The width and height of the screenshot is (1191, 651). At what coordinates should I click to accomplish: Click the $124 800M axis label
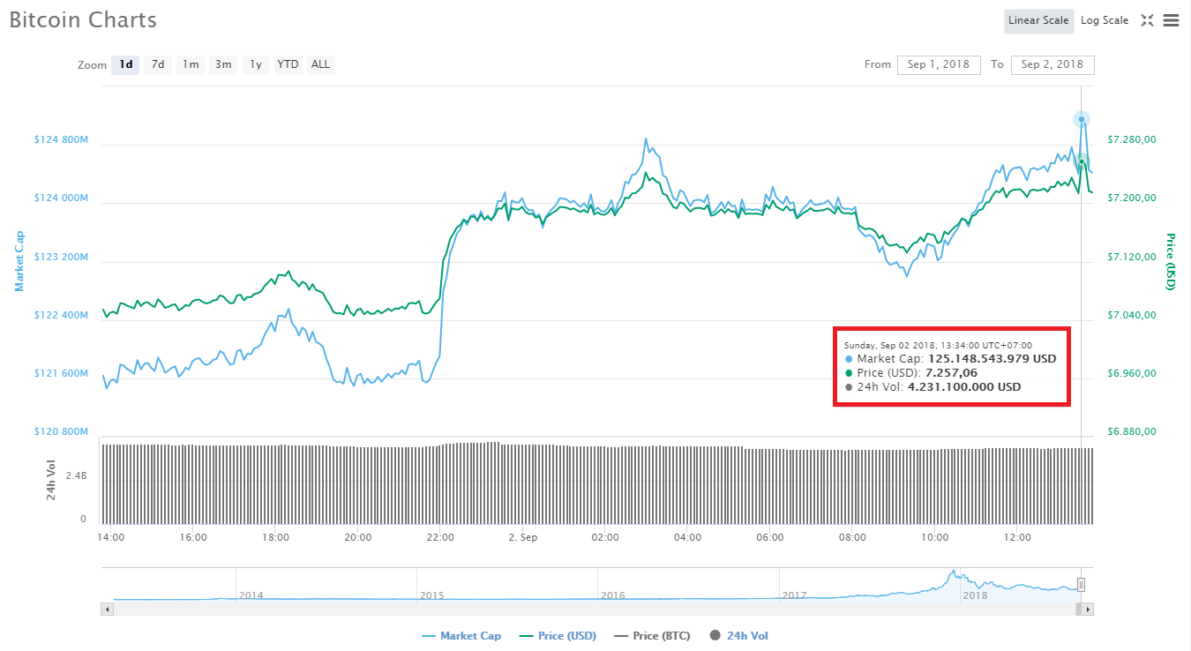point(62,140)
